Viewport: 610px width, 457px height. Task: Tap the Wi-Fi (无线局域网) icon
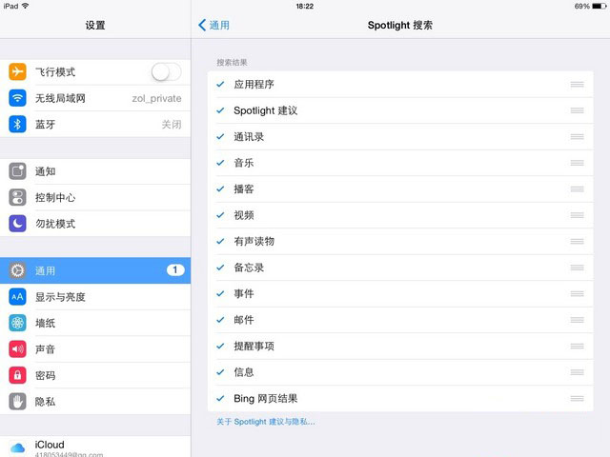(17, 98)
